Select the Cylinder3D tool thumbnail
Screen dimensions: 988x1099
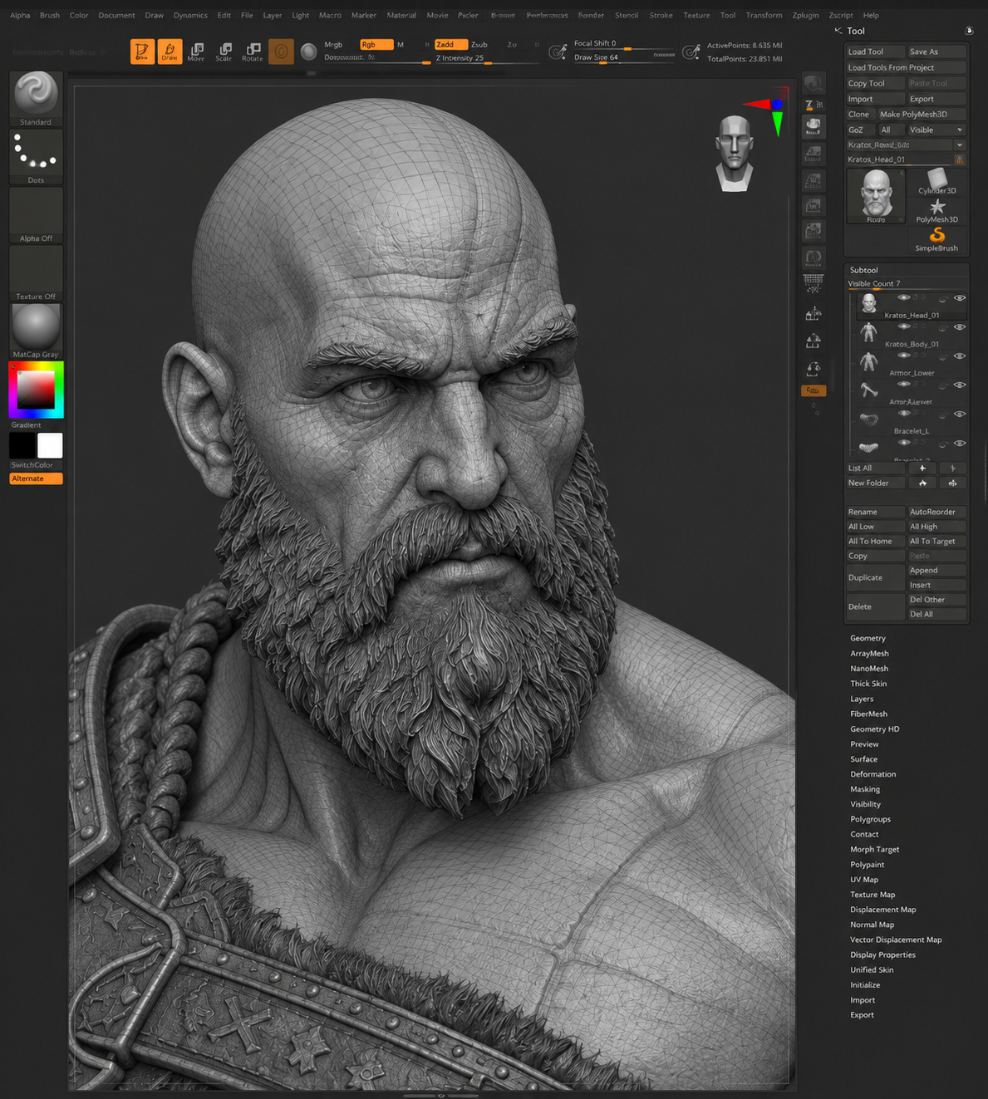pos(936,181)
